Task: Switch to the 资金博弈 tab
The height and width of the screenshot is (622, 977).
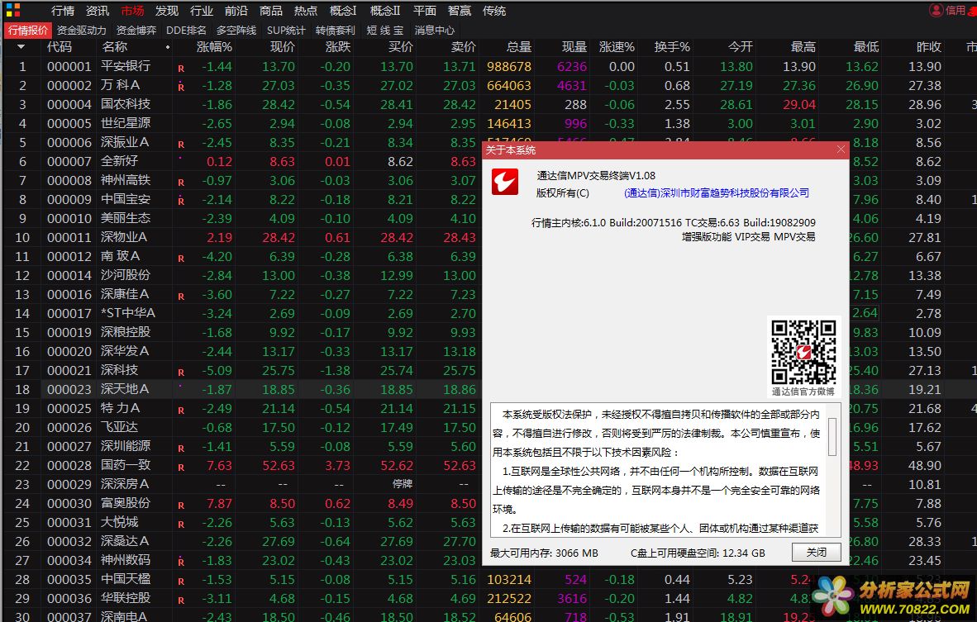Action: 136,30
